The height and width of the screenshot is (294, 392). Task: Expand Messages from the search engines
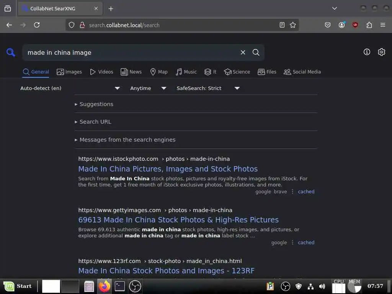click(125, 140)
